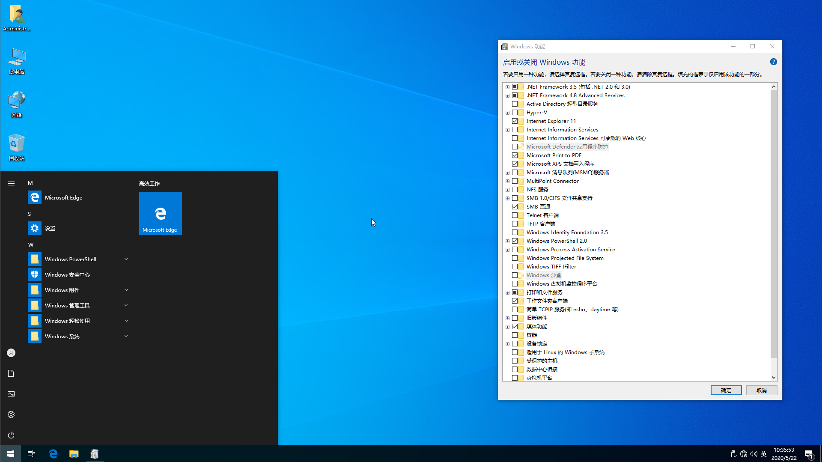The height and width of the screenshot is (462, 822).
Task: Click the USB safely remove tray icon
Action: (733, 454)
